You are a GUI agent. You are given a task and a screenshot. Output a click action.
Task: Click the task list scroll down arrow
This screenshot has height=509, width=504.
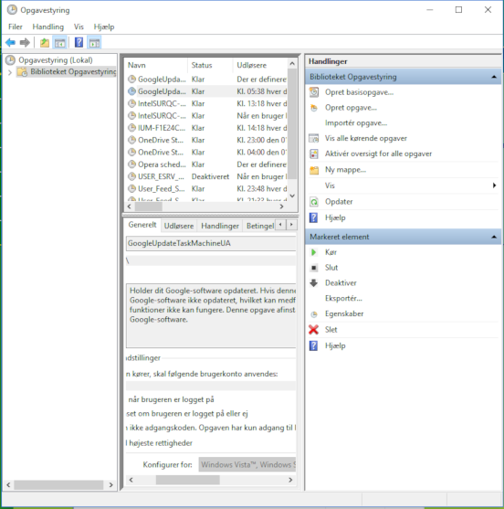click(x=292, y=196)
